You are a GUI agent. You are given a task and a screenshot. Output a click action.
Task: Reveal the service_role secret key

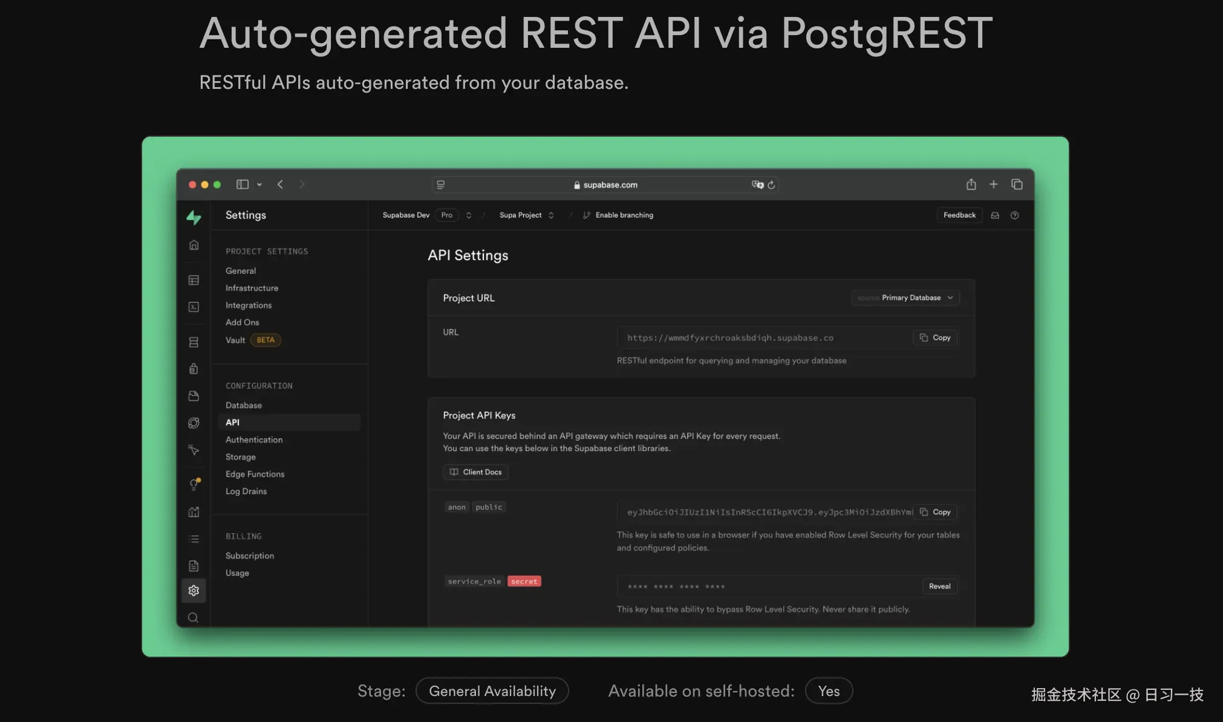(939, 587)
